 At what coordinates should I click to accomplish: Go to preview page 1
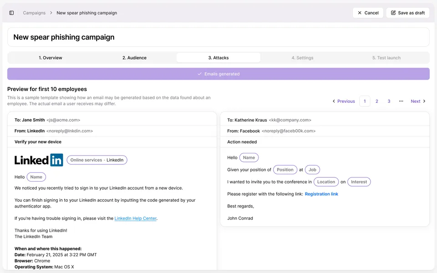(365, 101)
